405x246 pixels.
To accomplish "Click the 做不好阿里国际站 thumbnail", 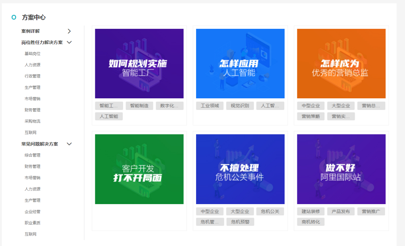I will coord(341,169).
